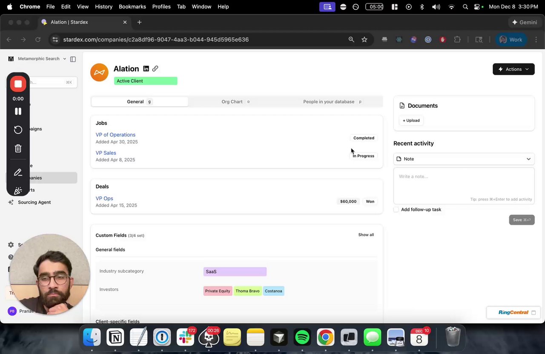Image resolution: width=545 pixels, height=354 pixels.
Task: Pause the screen recording
Action: (x=18, y=111)
